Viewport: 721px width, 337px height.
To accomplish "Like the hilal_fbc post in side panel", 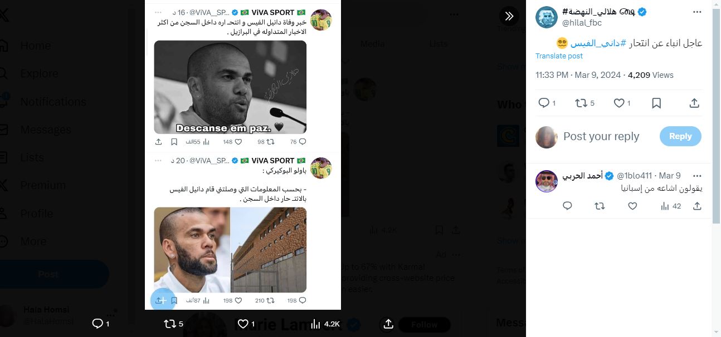I will pos(618,103).
